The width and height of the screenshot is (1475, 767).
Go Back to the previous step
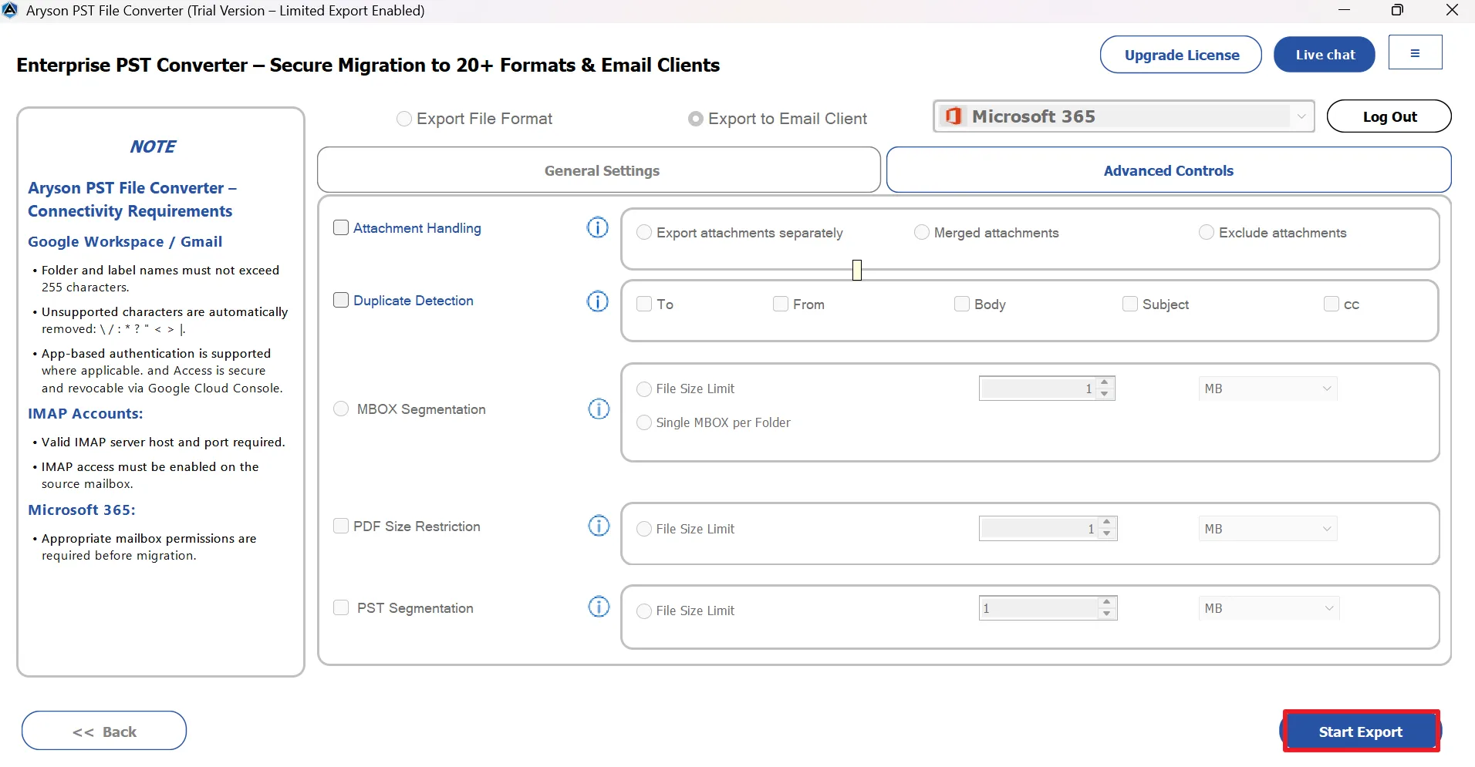click(x=104, y=731)
